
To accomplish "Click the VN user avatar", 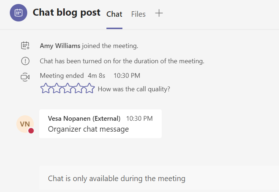I will 25,124.
